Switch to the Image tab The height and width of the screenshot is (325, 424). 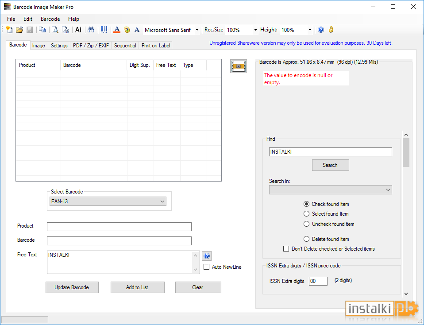(x=39, y=46)
